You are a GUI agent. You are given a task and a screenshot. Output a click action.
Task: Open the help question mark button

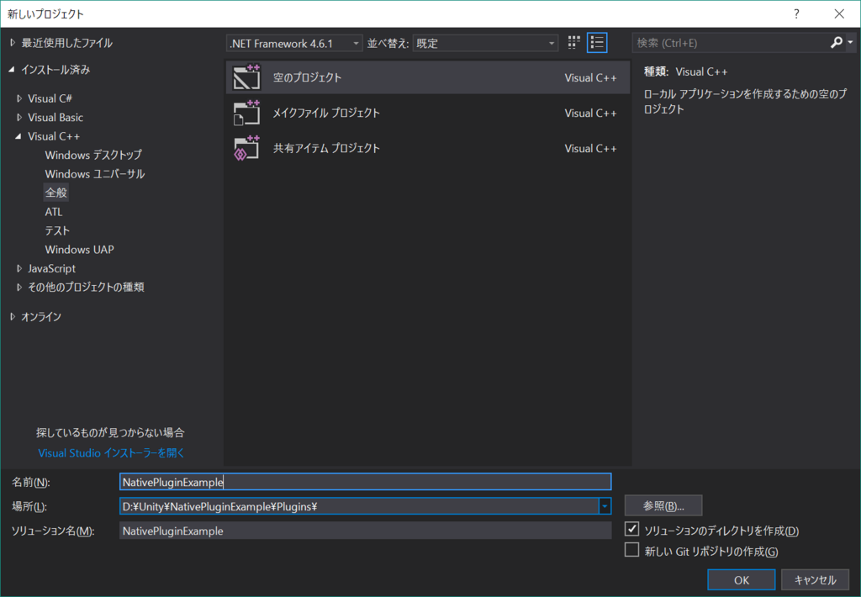pyautogui.click(x=796, y=13)
